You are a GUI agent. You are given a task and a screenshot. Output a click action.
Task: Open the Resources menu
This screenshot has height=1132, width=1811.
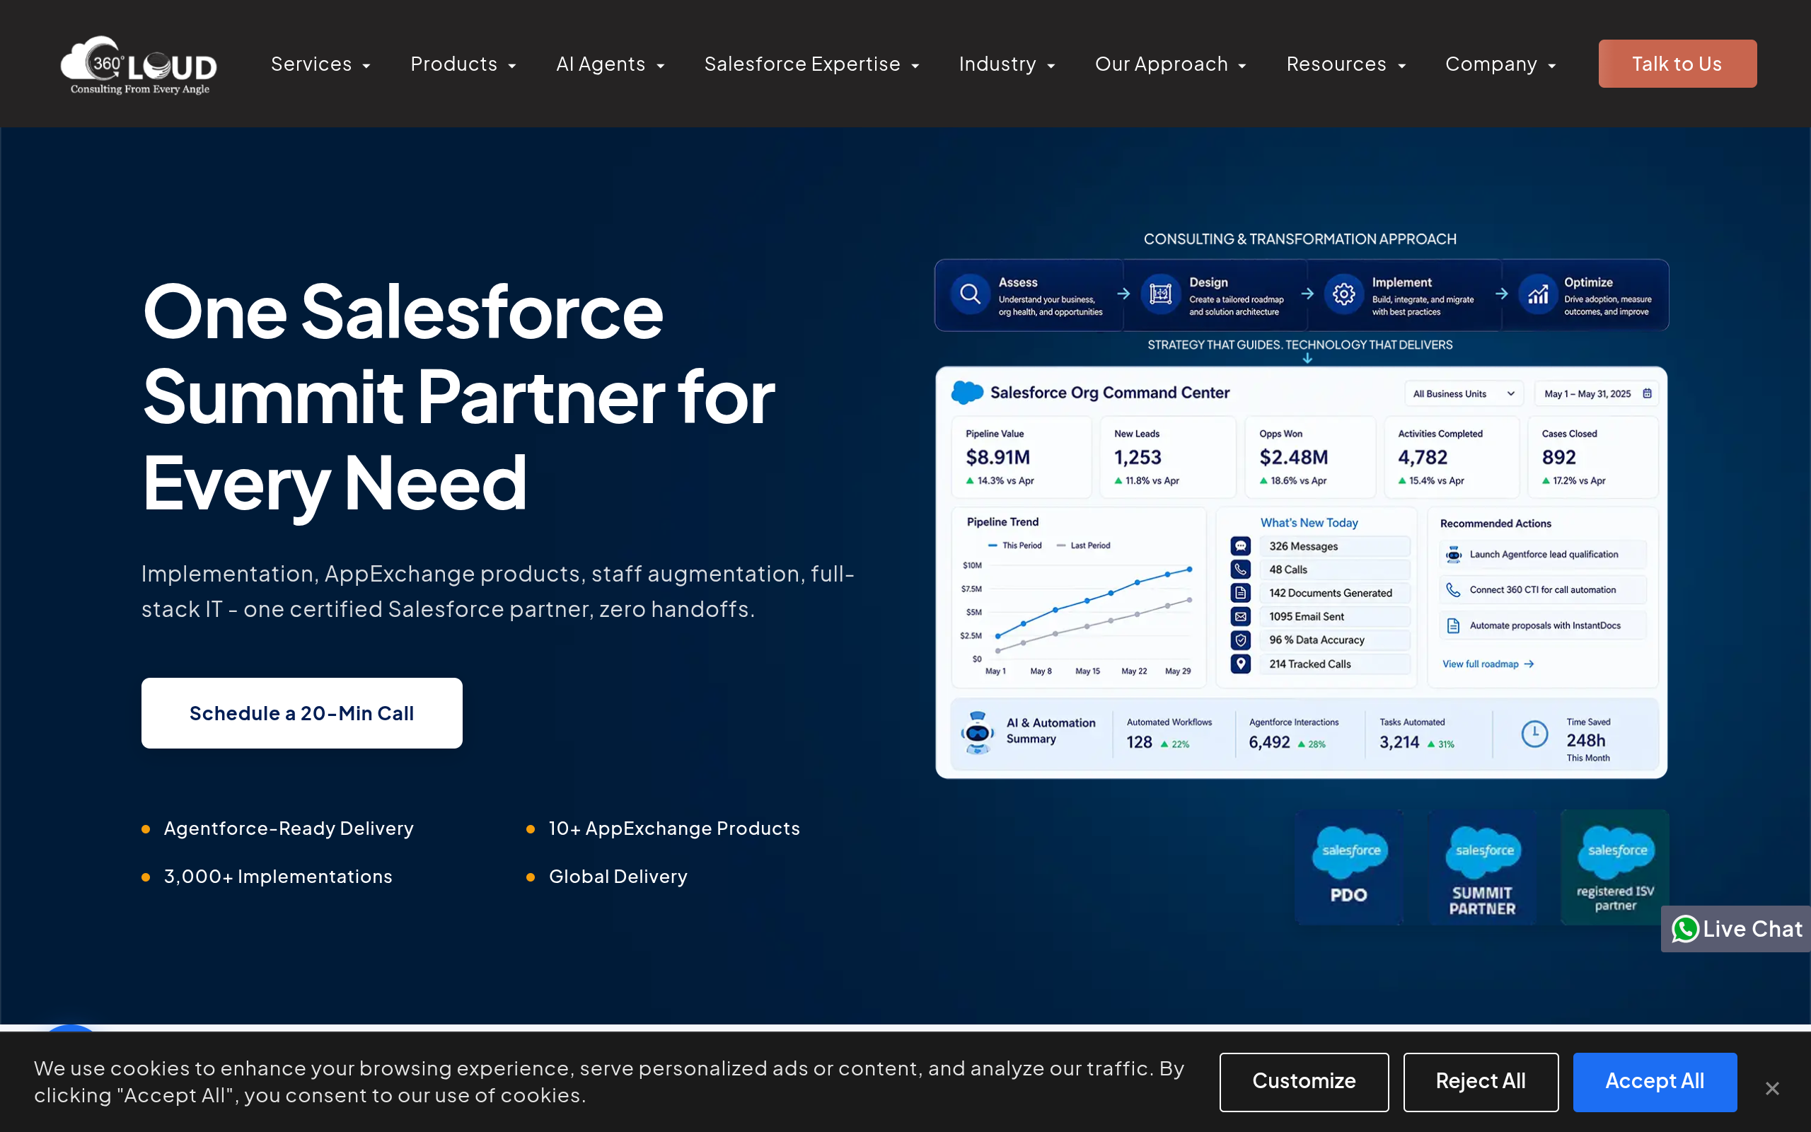[1336, 64]
